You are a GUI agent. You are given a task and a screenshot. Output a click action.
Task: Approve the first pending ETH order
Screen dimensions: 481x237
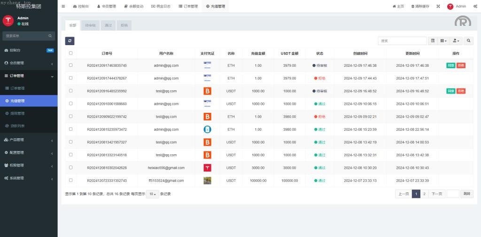pyautogui.click(x=450, y=65)
